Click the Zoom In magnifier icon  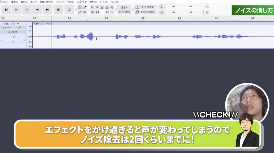click(92, 7)
